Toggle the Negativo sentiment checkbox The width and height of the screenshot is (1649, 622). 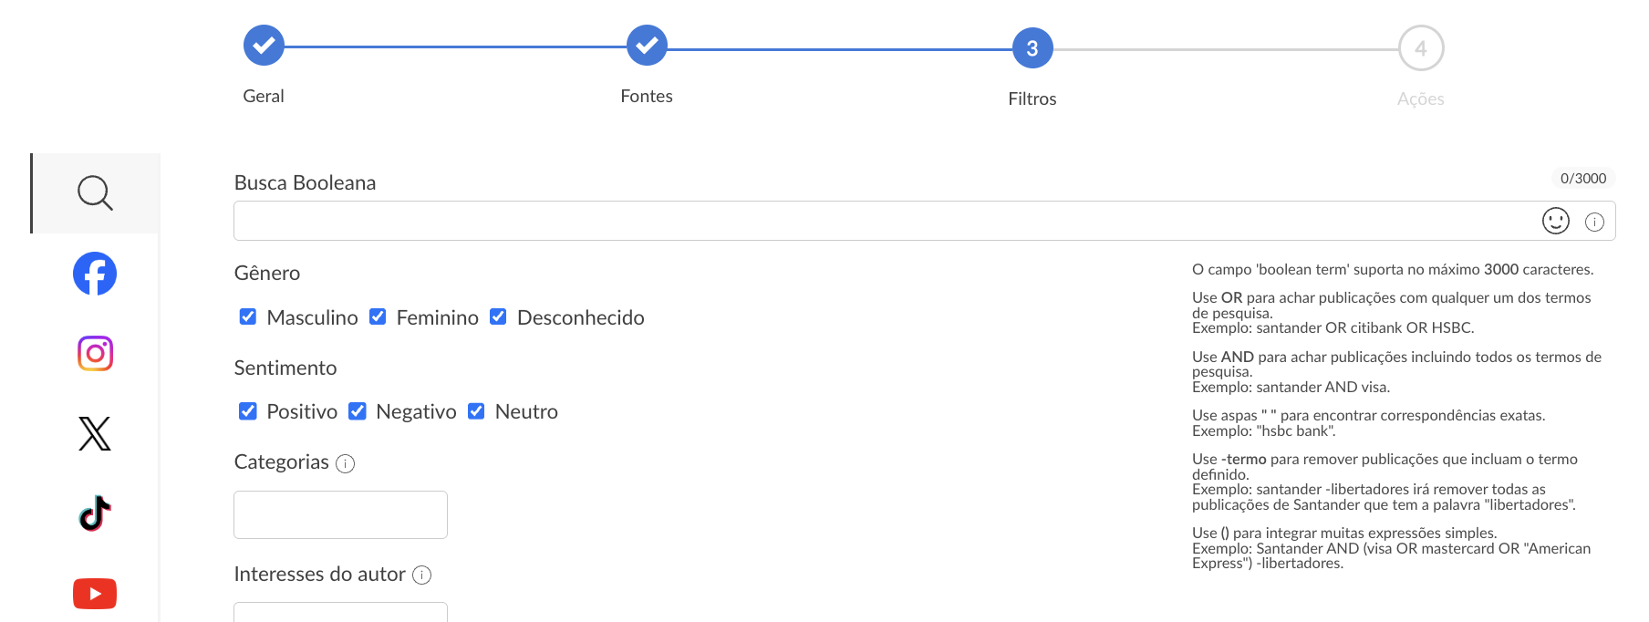[358, 411]
